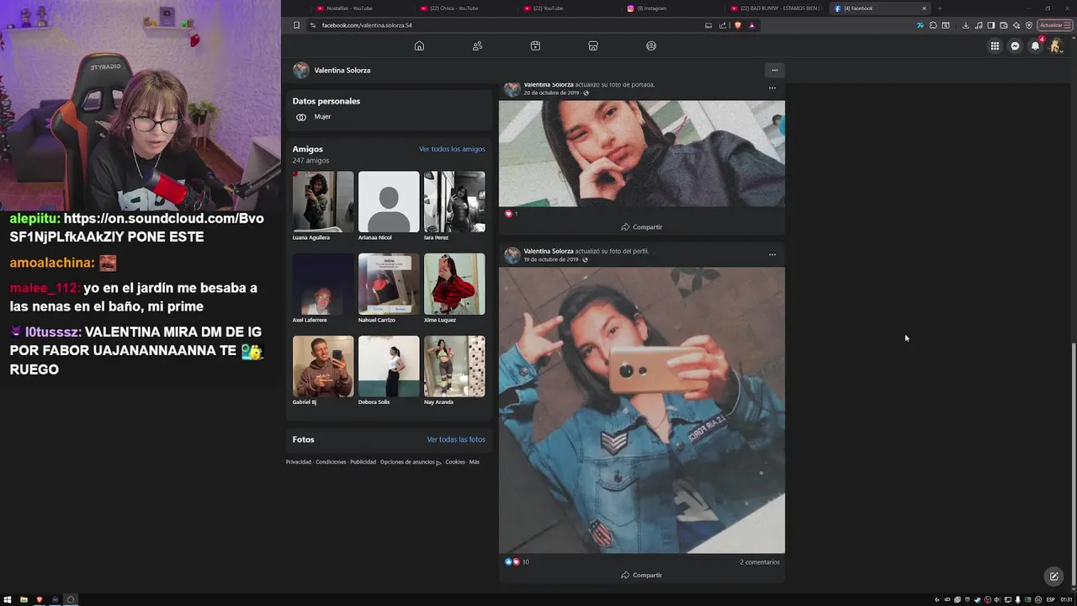Click the 247 amigos count
Viewport: 1077px width, 606px height.
pyautogui.click(x=310, y=160)
